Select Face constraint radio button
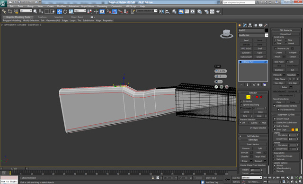The image size is (303, 184). [275, 43]
